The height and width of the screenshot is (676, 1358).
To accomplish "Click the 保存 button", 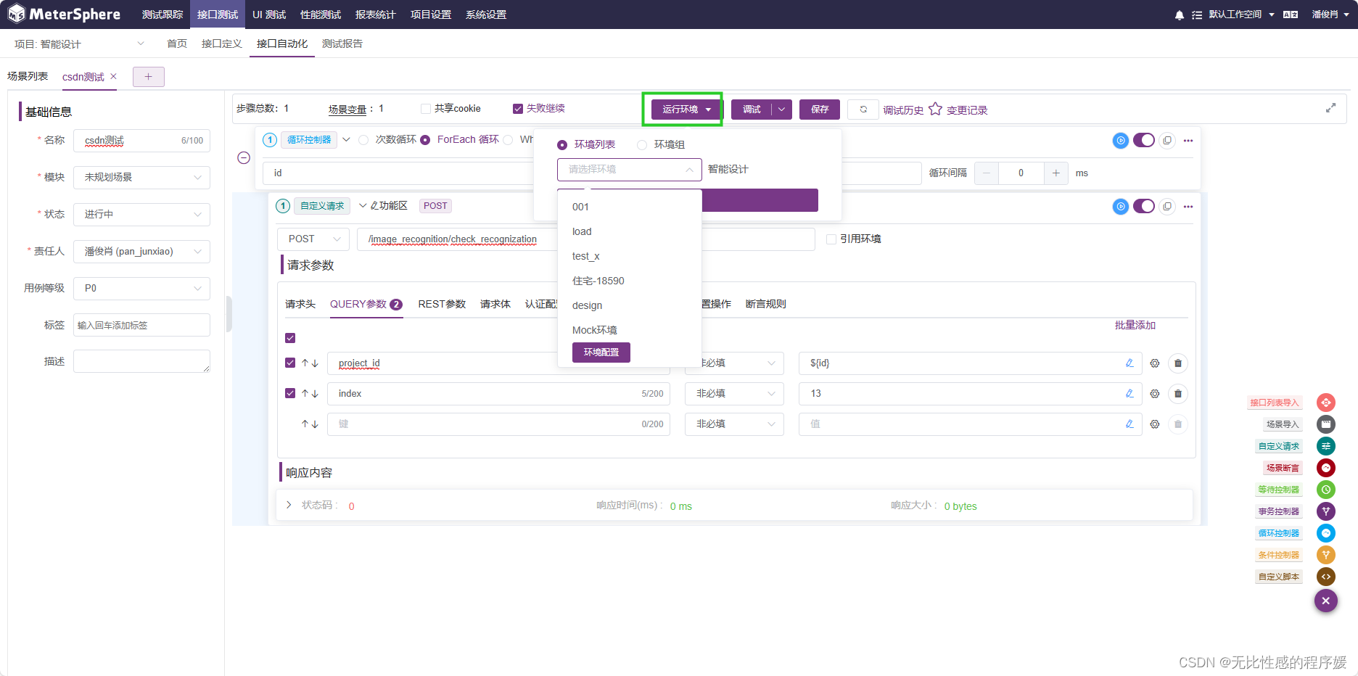I will point(820,110).
